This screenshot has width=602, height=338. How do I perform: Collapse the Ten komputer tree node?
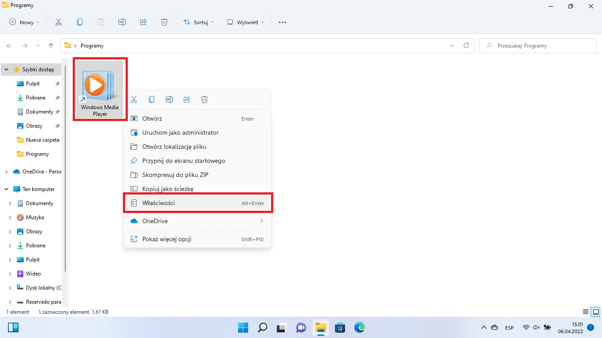tap(7, 189)
